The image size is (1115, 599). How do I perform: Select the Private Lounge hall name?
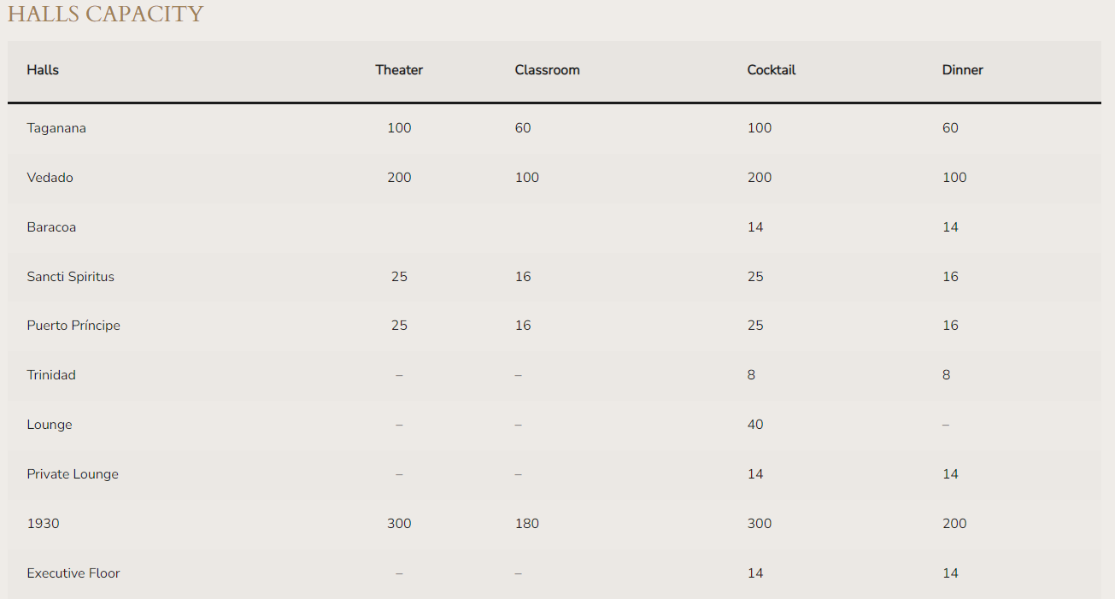(x=73, y=474)
